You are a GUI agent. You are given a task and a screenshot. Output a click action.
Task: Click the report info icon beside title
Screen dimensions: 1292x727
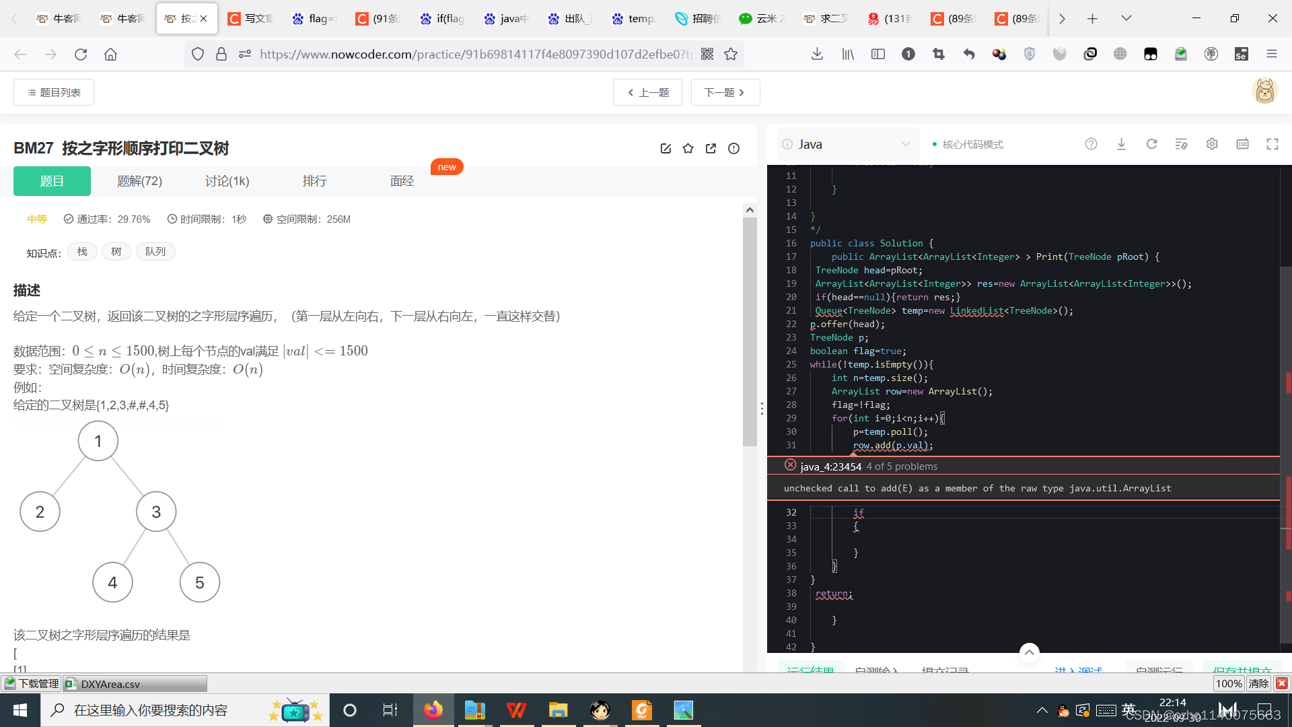point(733,149)
